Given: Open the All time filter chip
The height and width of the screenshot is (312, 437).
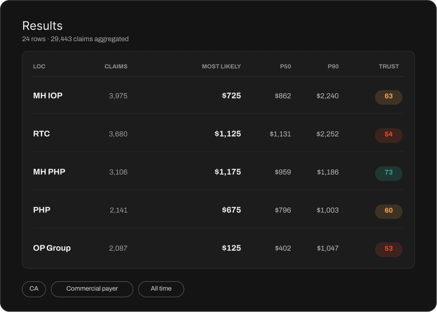Looking at the screenshot, I should coord(161,289).
